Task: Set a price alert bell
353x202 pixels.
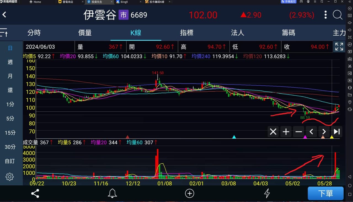Action: tap(112, 193)
